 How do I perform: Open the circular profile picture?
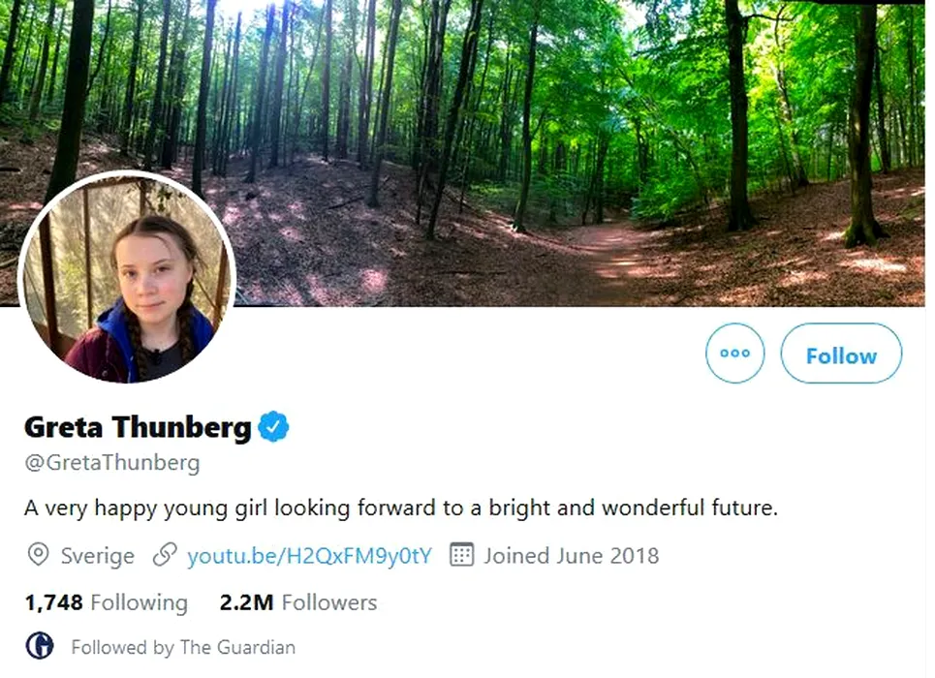(x=127, y=277)
